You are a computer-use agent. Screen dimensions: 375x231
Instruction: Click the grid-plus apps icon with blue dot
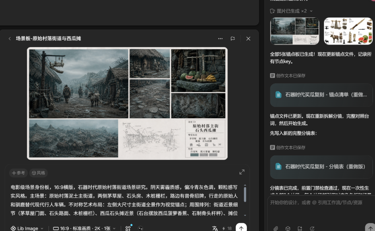tap(128, 228)
